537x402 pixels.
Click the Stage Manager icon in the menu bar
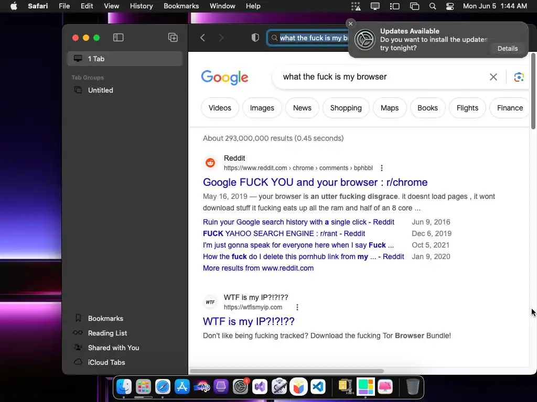coord(394,6)
